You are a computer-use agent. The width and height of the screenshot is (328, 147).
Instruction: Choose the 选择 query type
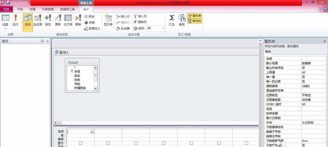click(28, 22)
